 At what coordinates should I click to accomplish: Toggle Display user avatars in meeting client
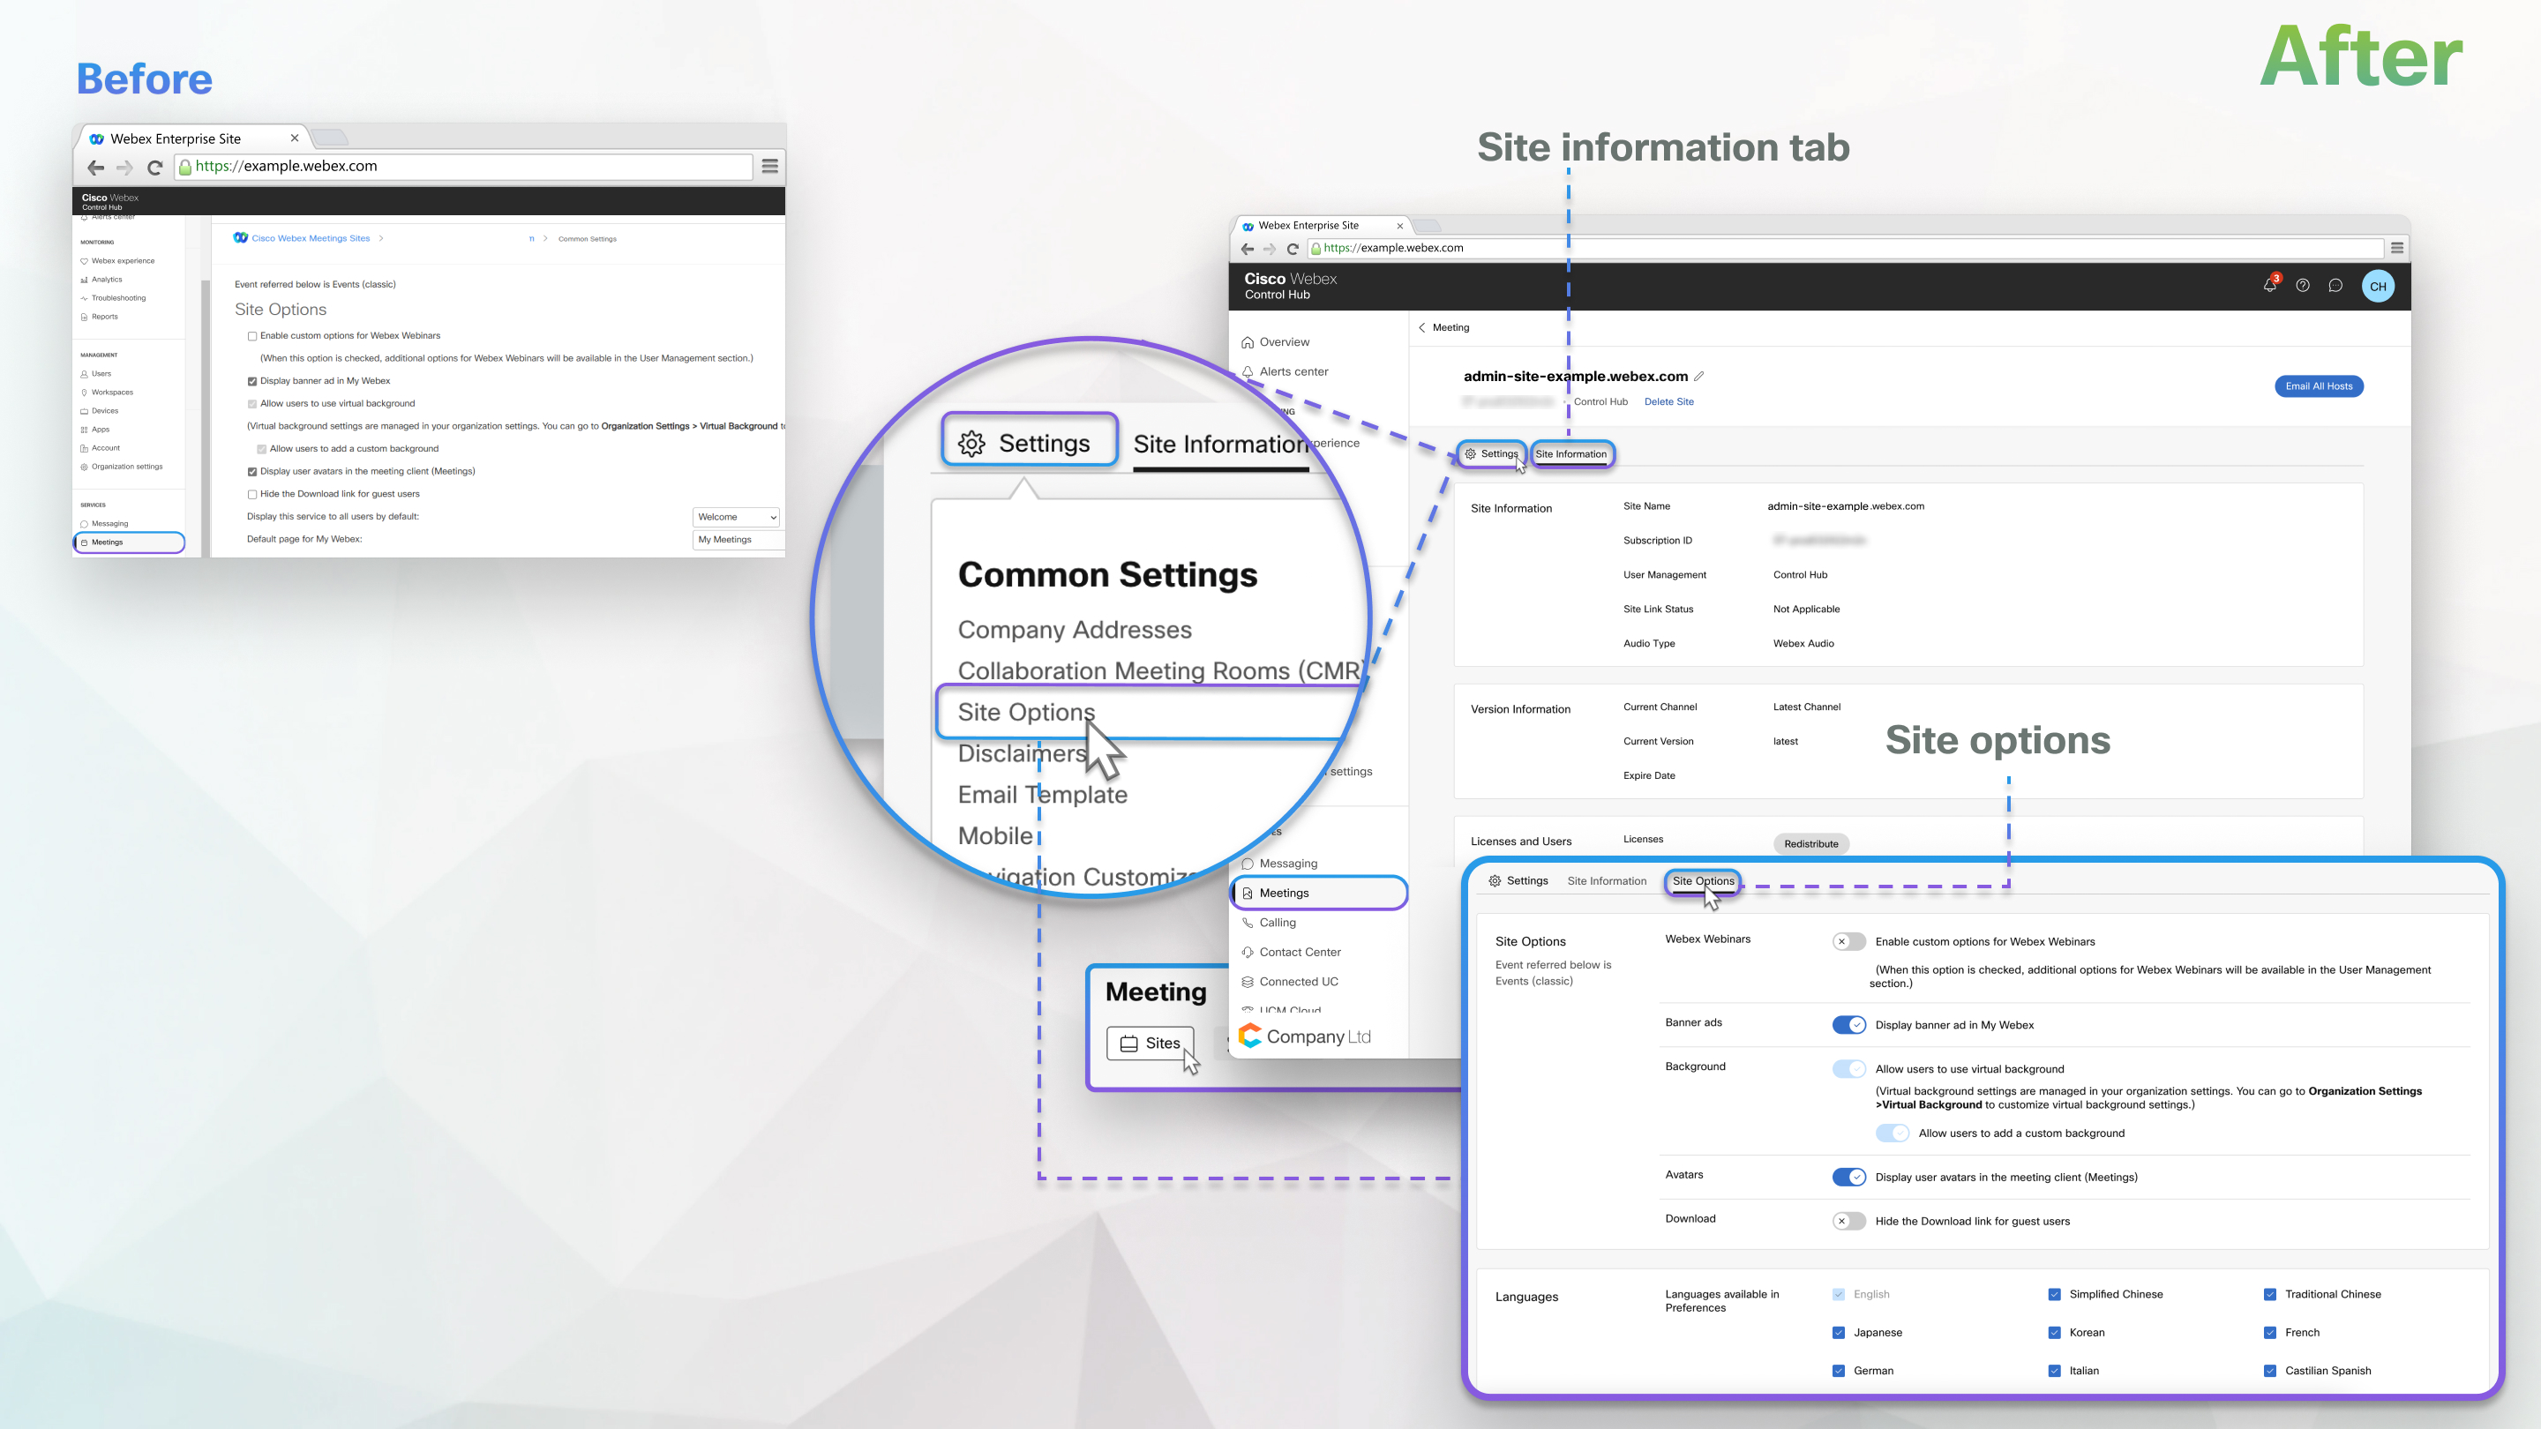(1848, 1176)
